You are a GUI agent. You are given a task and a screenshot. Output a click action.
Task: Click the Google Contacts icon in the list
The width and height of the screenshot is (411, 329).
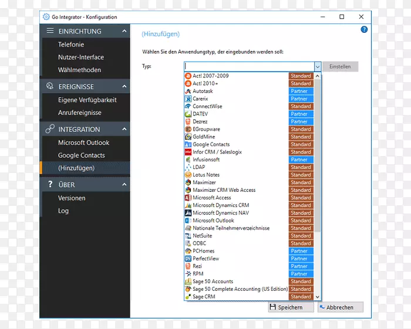[188, 144]
